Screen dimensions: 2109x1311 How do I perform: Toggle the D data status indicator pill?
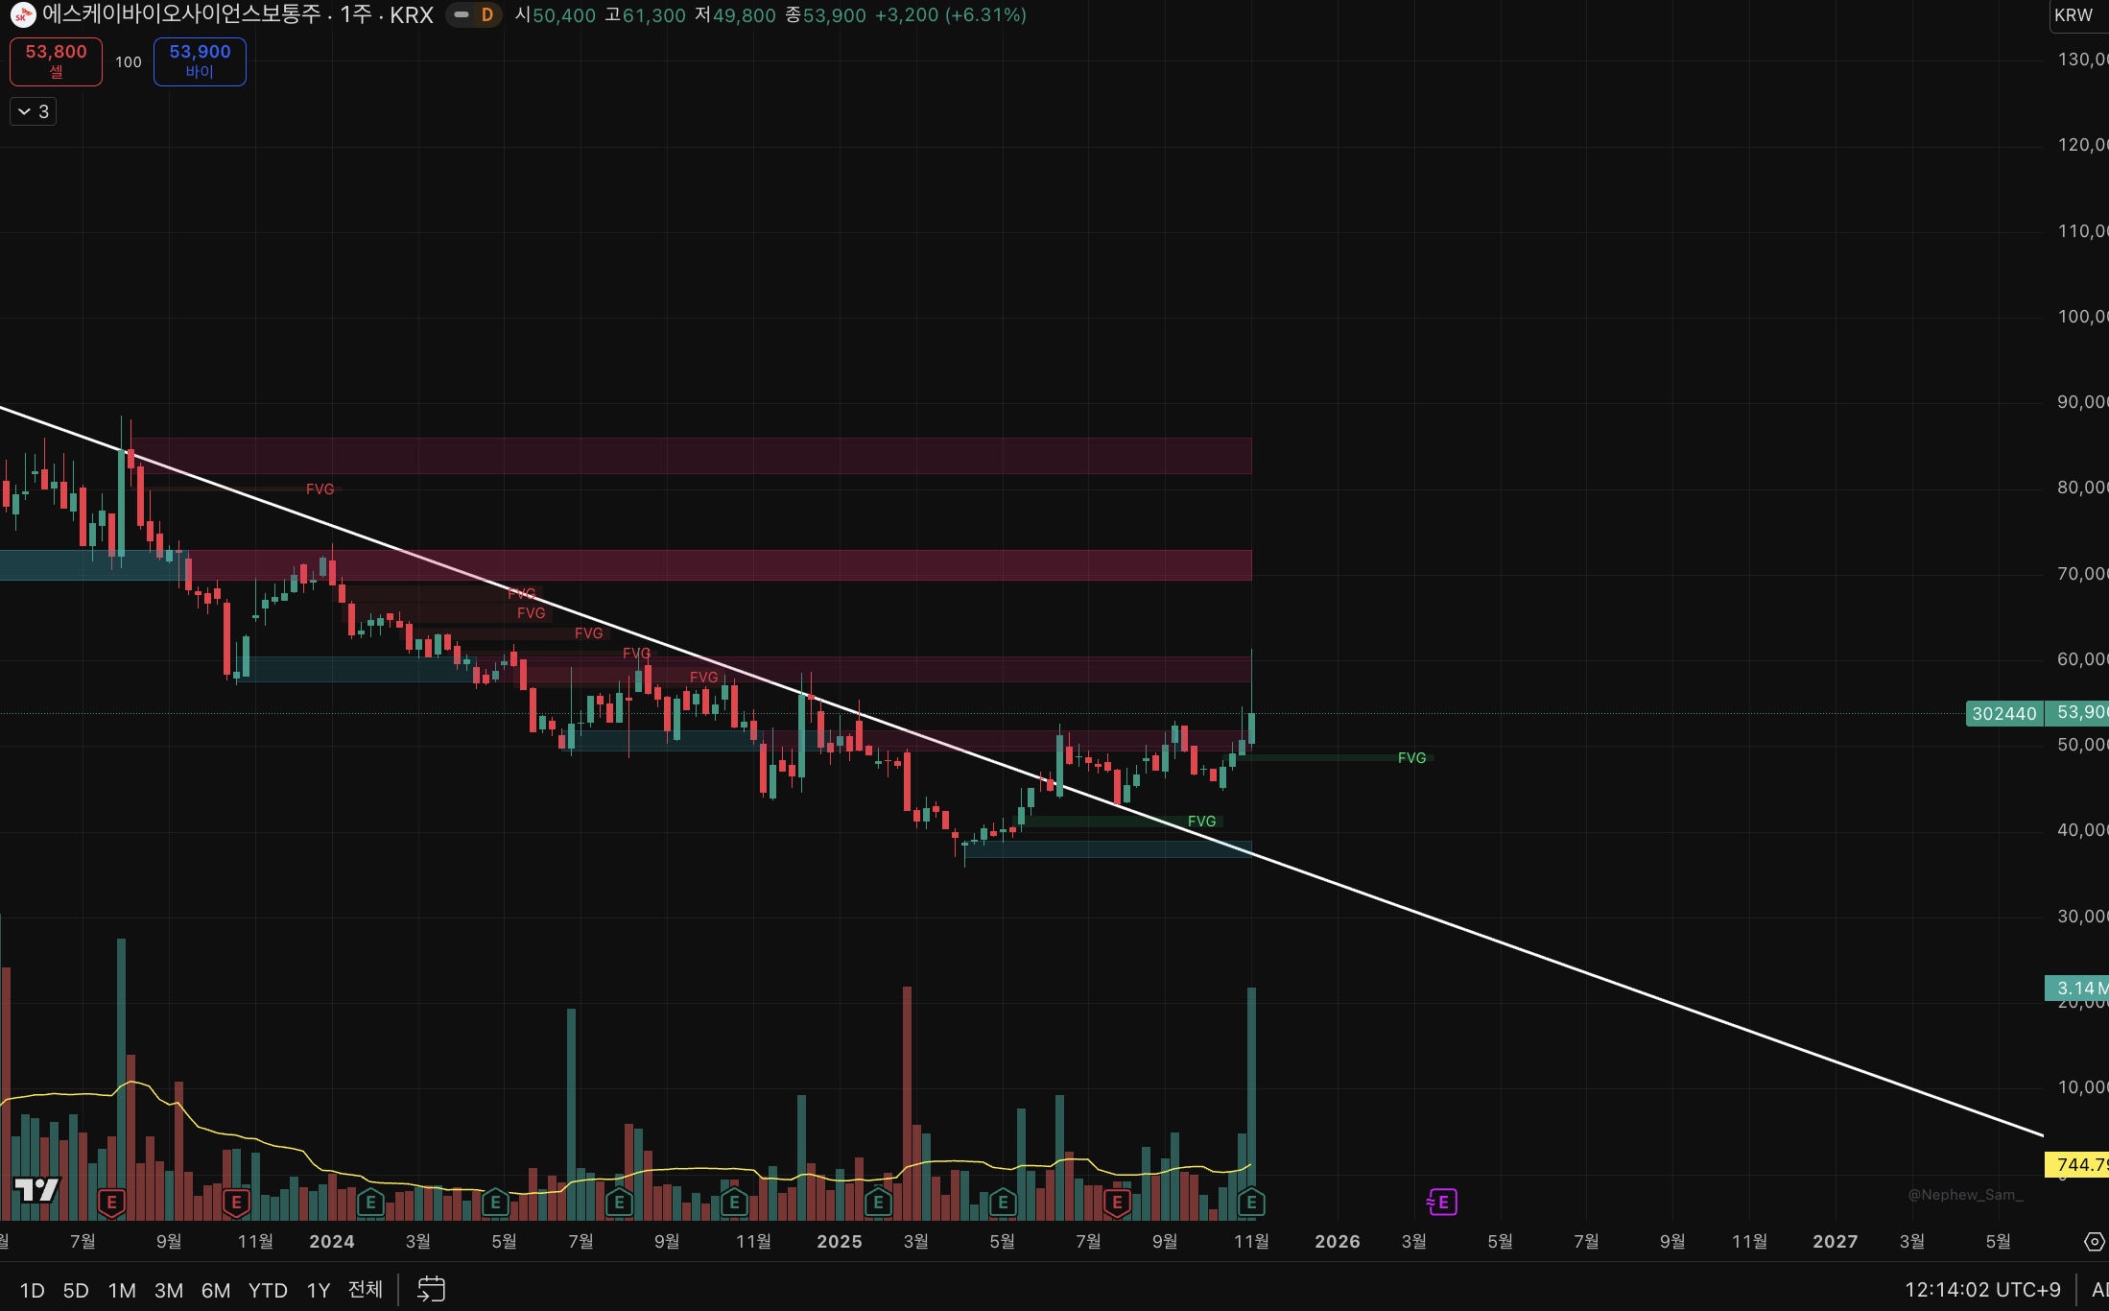pos(475,15)
